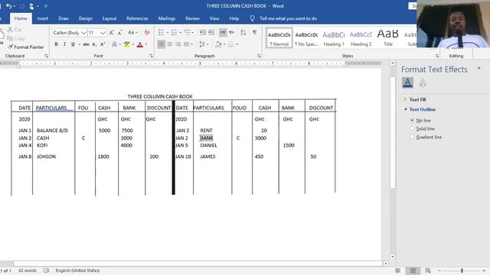Apply the Normal style
Screen dimensions: 490x275
279,37
